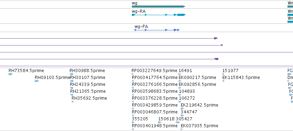This screenshot has height=131, width=293.
Task: Click the wg-PA protein feature glyph
Action: point(157,30)
